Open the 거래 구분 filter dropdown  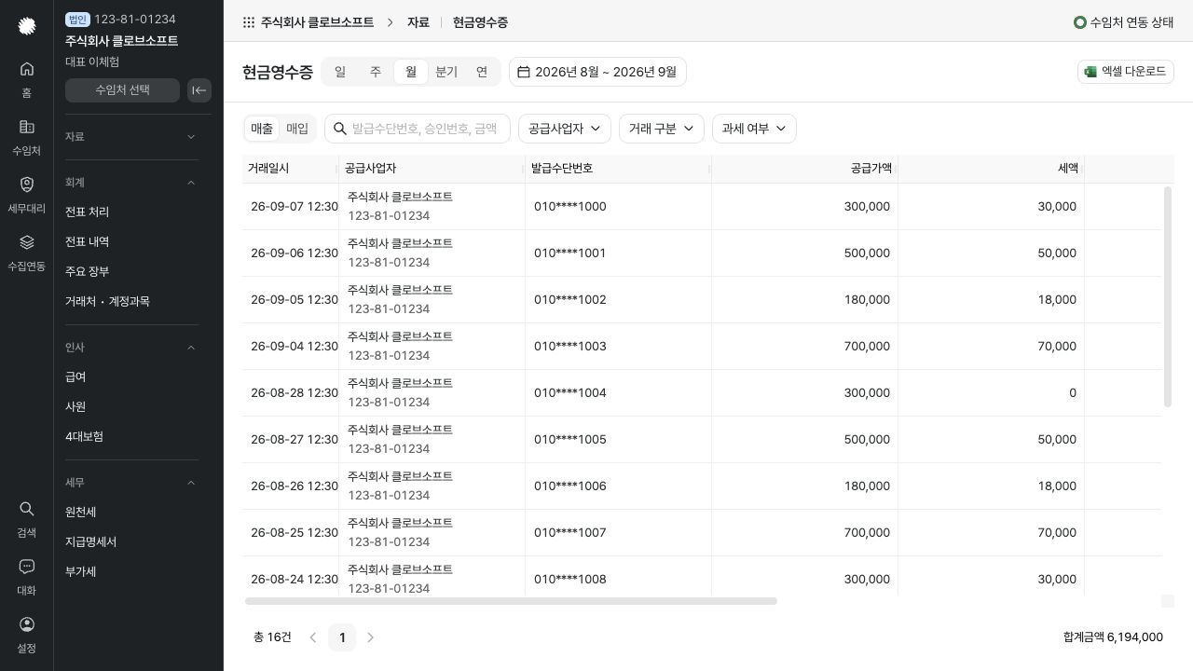pyautogui.click(x=662, y=129)
